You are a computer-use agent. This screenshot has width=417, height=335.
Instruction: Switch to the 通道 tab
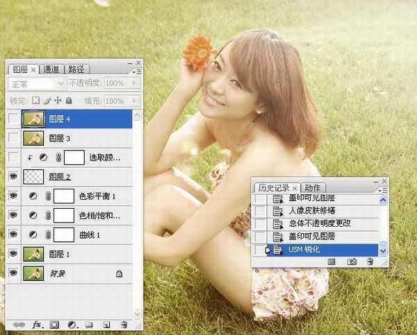pos(51,69)
